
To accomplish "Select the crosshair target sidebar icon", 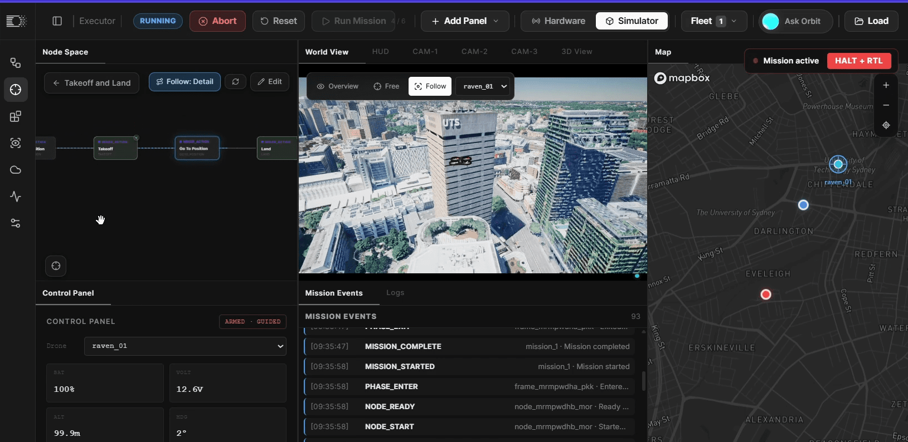I will (x=16, y=90).
